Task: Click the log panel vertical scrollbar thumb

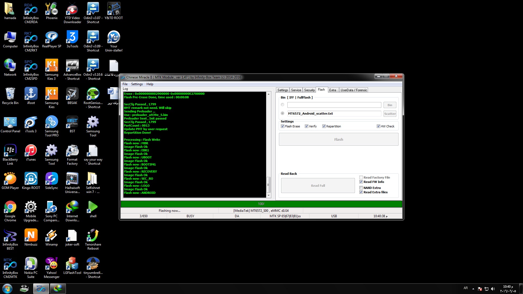Action: (268, 185)
